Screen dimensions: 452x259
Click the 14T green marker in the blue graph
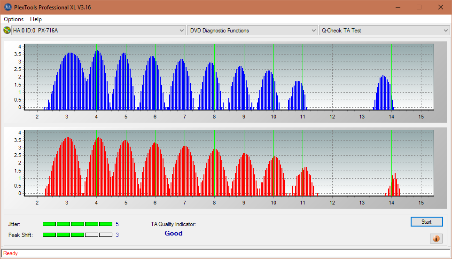(x=391, y=77)
